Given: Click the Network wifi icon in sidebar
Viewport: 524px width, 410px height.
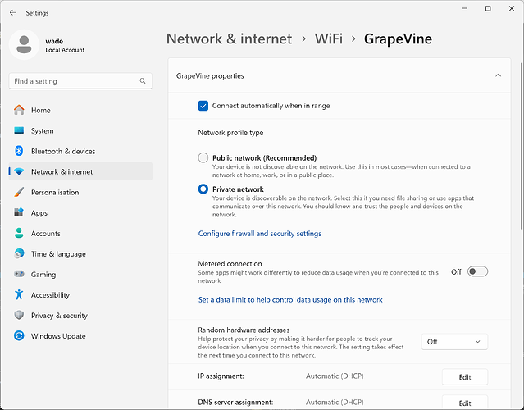Looking at the screenshot, I should pos(19,171).
